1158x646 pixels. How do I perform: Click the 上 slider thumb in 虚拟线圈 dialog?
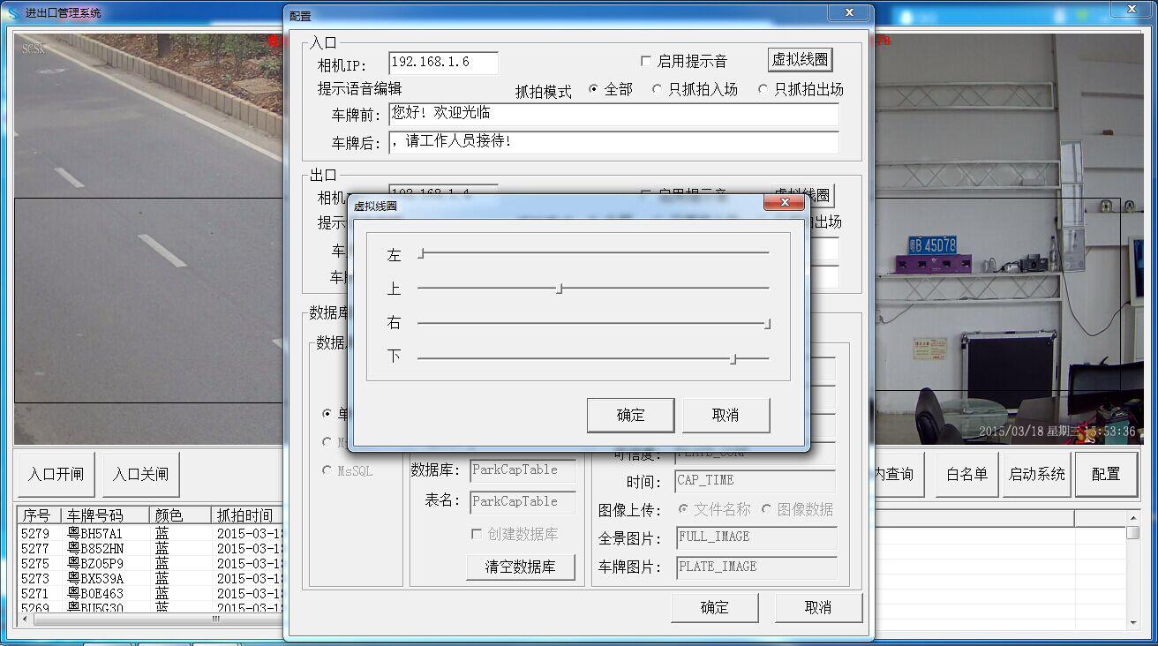pos(560,288)
